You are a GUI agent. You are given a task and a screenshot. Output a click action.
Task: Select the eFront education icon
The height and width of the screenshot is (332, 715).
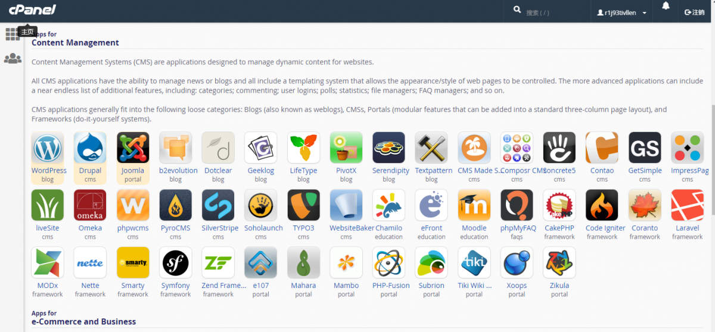(x=431, y=205)
